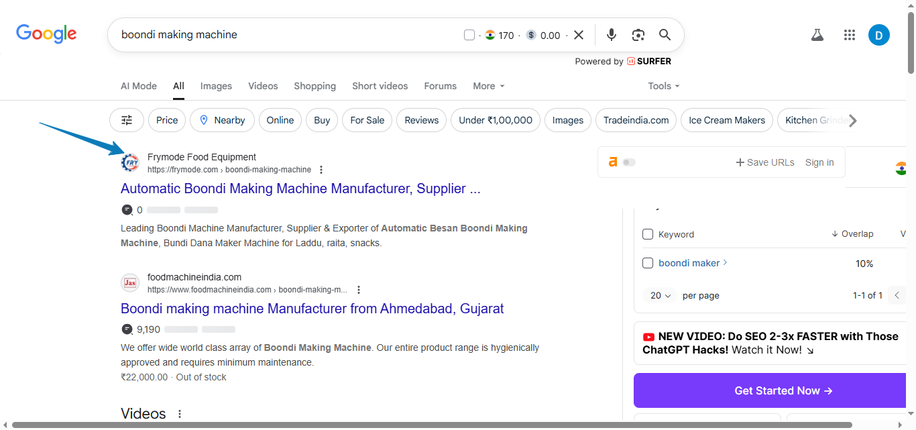
Task: Open the Videos section three-dot menu
Action: (x=179, y=414)
